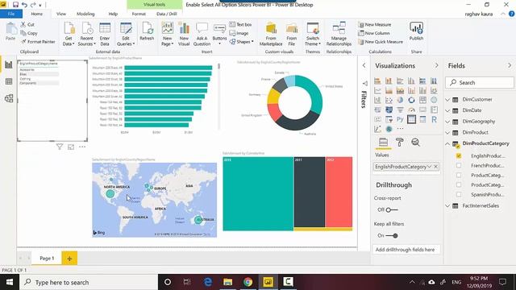Open the Analytics magnifier pane tab
Screen dimensions: 516x290
pyautogui.click(x=416, y=142)
